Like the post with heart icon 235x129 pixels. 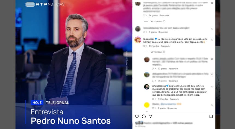tap(137, 116)
